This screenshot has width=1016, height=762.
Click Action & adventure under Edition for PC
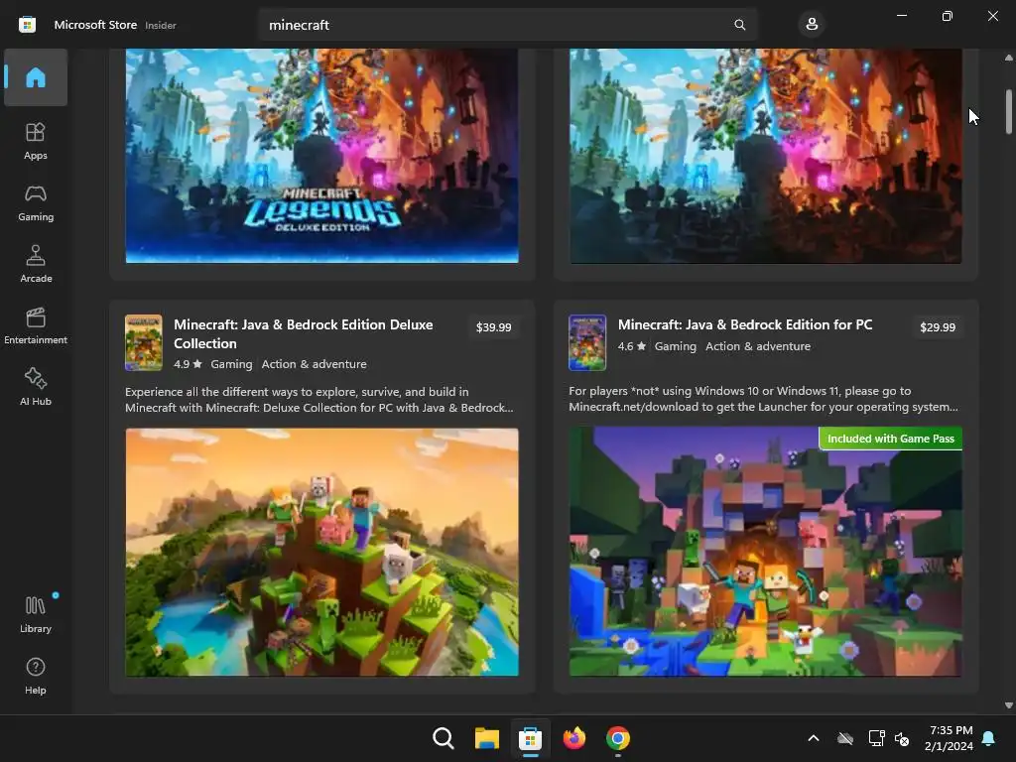point(757,346)
